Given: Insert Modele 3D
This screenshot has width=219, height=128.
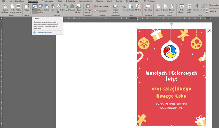Looking at the screenshot, I should tap(59, 9).
